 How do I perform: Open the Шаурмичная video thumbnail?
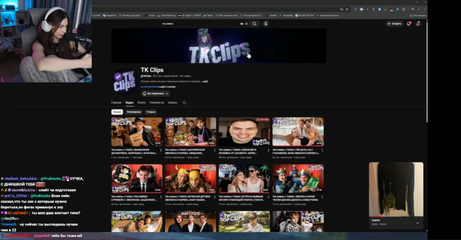[191, 132]
